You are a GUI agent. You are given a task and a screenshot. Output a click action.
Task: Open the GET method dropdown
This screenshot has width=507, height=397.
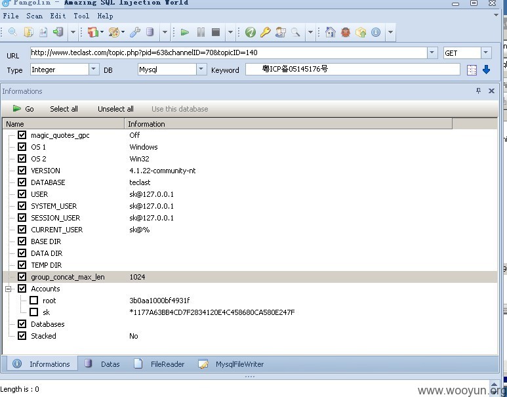tap(485, 52)
